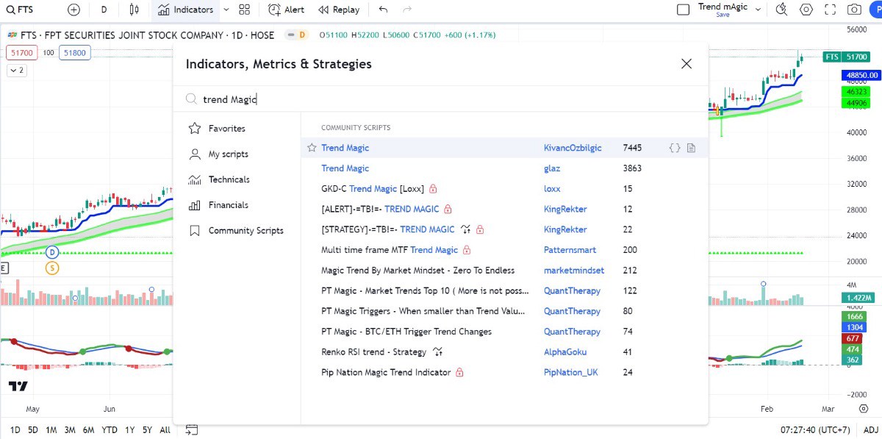Expand the collapsed indicators legend showing 2

point(16,71)
